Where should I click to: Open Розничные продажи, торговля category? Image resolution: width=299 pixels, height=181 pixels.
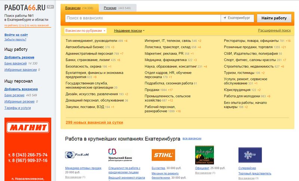(248, 47)
